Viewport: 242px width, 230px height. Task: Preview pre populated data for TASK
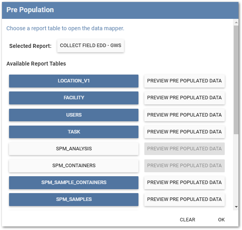184,132
